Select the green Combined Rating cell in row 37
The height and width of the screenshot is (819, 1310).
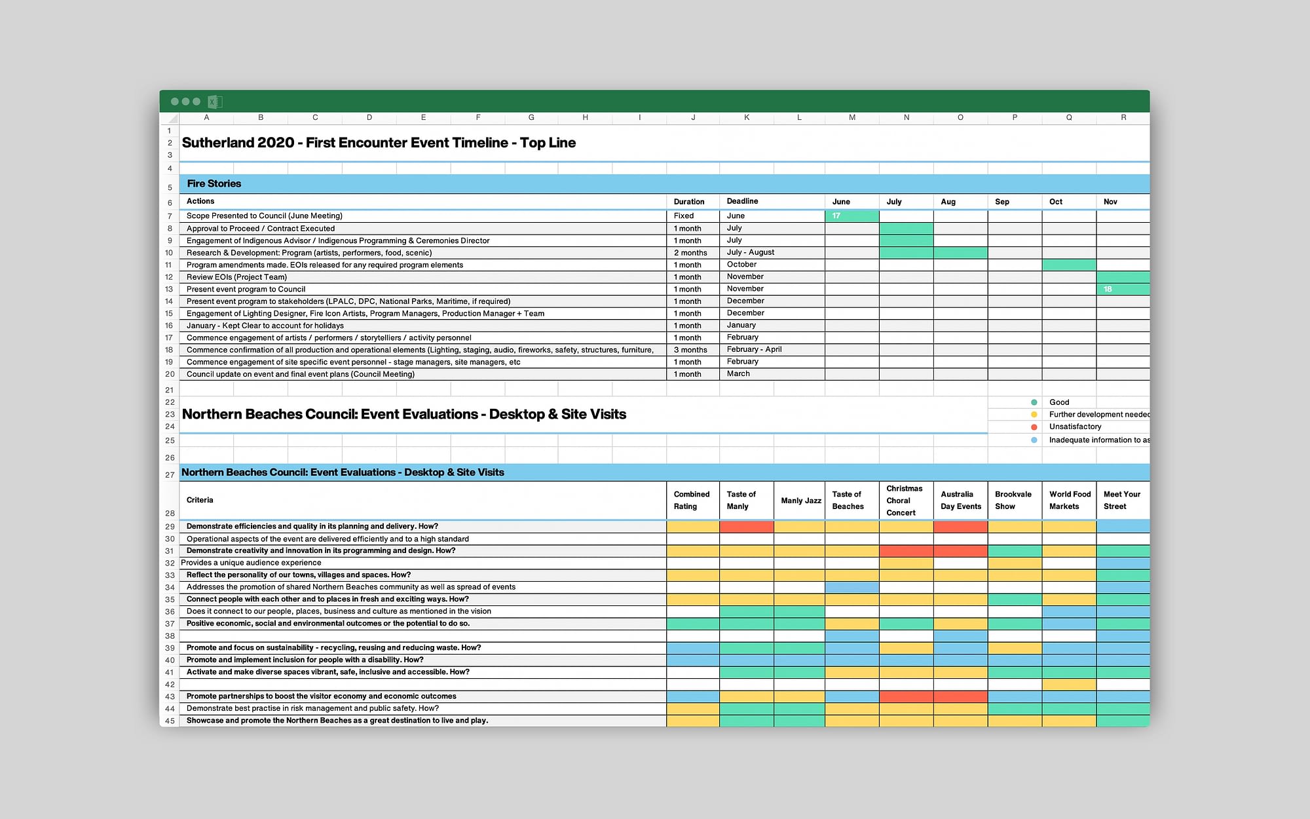(692, 624)
